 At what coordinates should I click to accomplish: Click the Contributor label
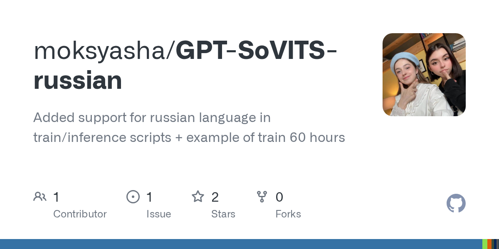coord(80,214)
